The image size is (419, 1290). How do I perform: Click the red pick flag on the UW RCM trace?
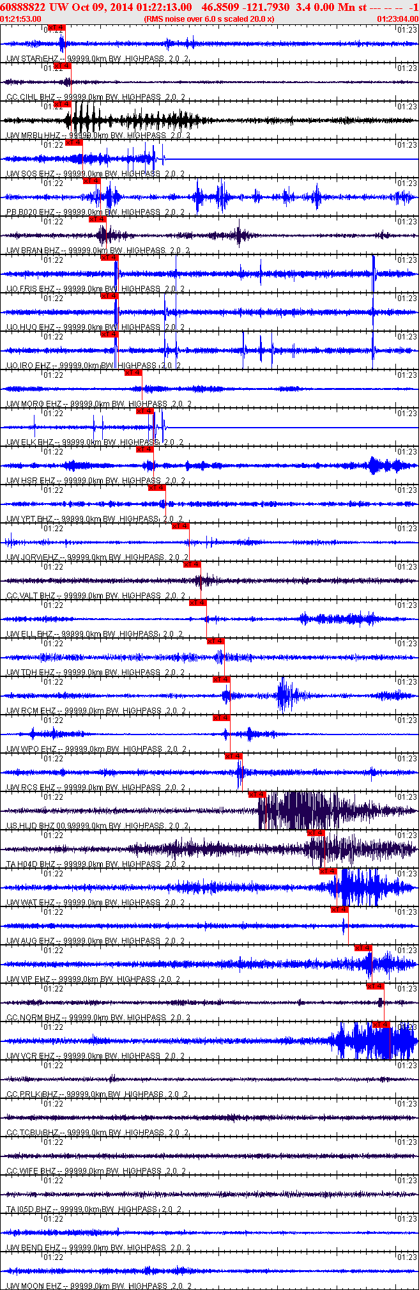point(222,680)
